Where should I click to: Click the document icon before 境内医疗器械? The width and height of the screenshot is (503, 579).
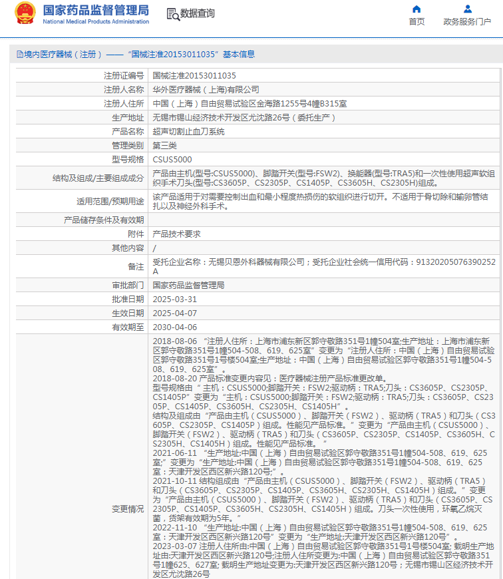(x=20, y=55)
